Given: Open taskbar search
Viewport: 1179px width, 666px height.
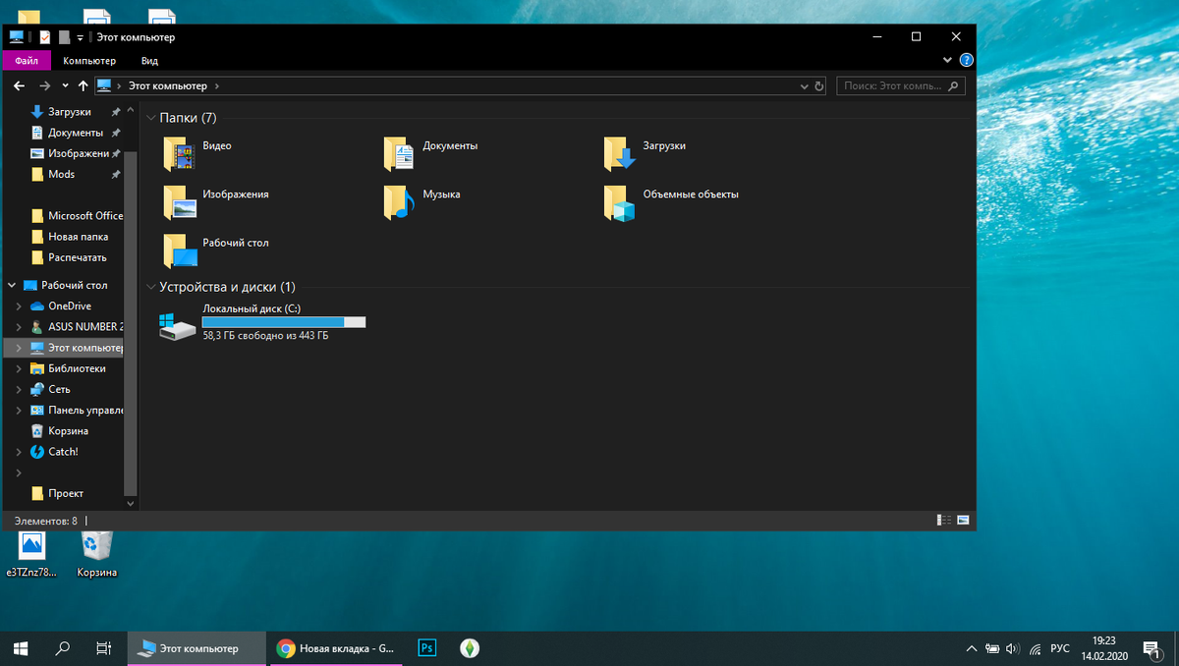Looking at the screenshot, I should 63,648.
